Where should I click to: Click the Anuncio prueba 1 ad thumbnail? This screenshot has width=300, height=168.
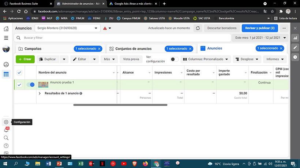[x=43, y=85]
